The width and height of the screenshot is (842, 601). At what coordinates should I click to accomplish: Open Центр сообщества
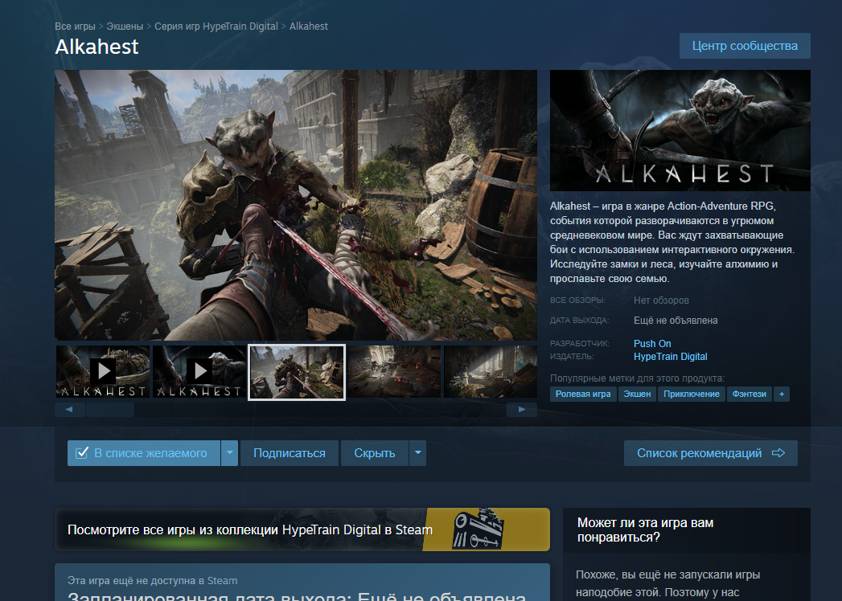745,46
